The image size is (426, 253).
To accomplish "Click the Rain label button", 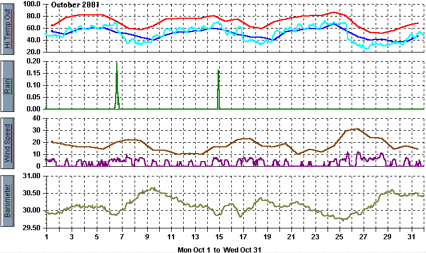I will [8, 85].
